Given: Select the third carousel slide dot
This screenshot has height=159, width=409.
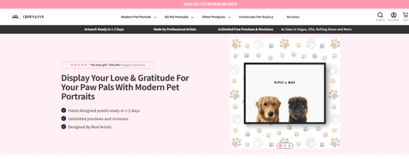Looking at the screenshot, I should click(x=290, y=145).
